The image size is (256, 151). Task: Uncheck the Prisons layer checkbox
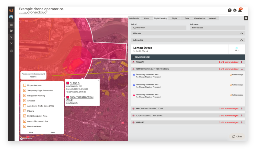point(25,111)
